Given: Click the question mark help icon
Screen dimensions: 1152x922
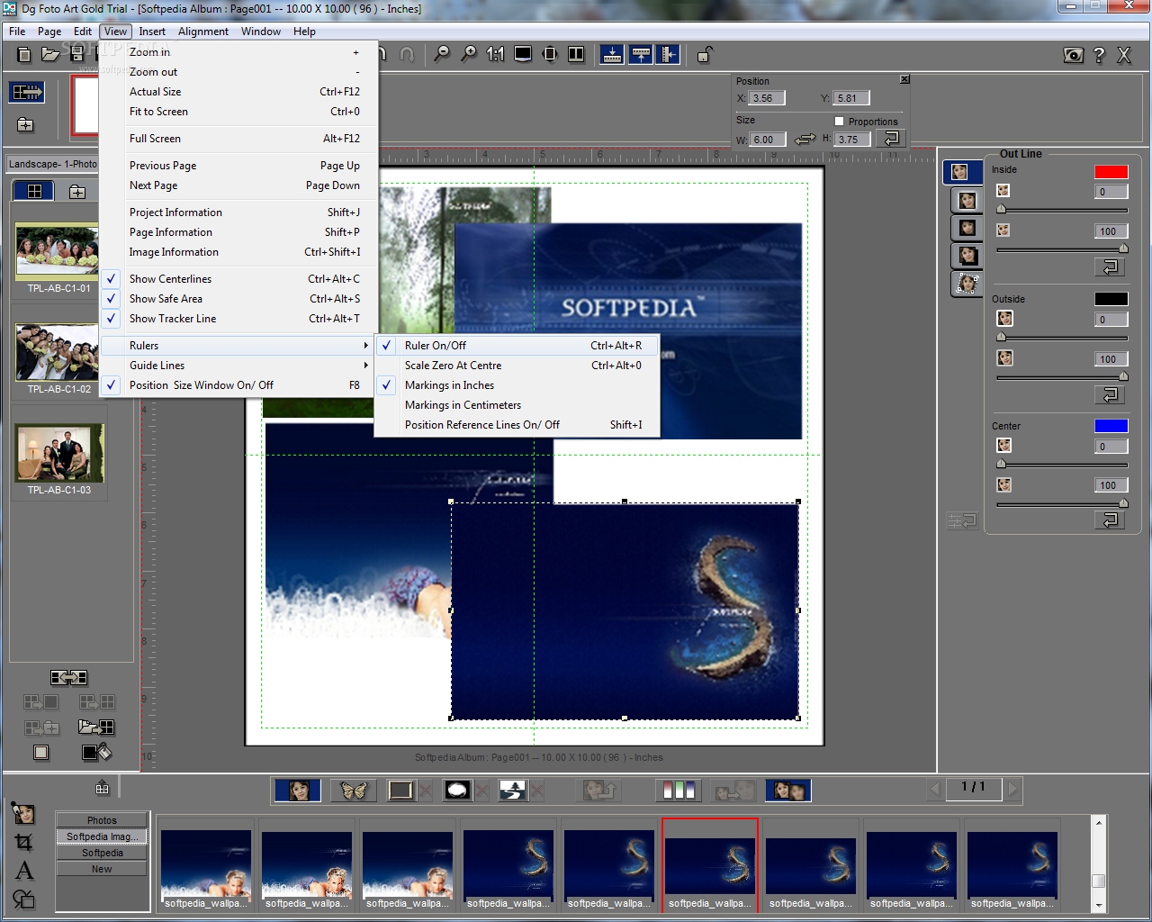Looking at the screenshot, I should point(1099,55).
